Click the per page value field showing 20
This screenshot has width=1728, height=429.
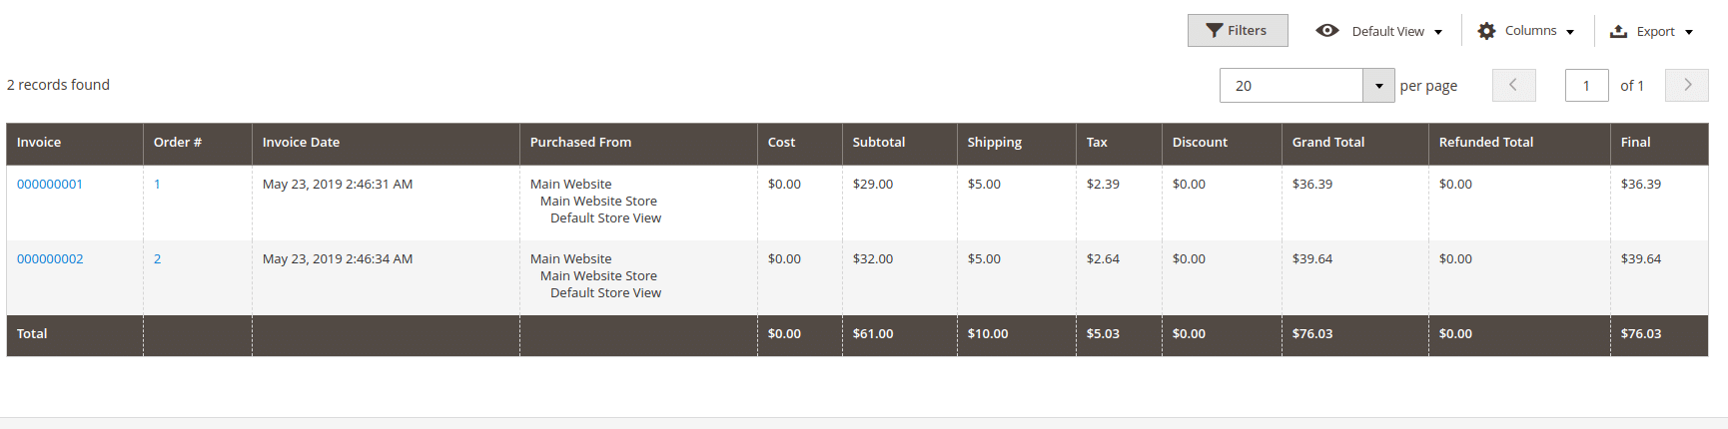click(1292, 86)
